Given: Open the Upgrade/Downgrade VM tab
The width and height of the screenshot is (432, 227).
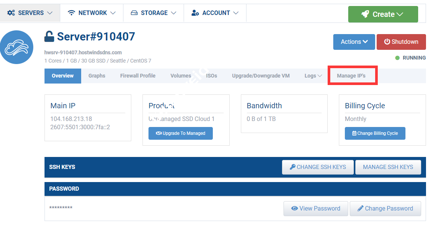Looking at the screenshot, I should click(x=261, y=76).
